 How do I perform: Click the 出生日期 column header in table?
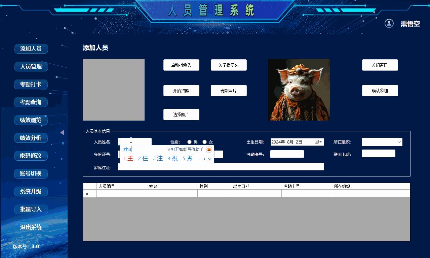coord(256,186)
